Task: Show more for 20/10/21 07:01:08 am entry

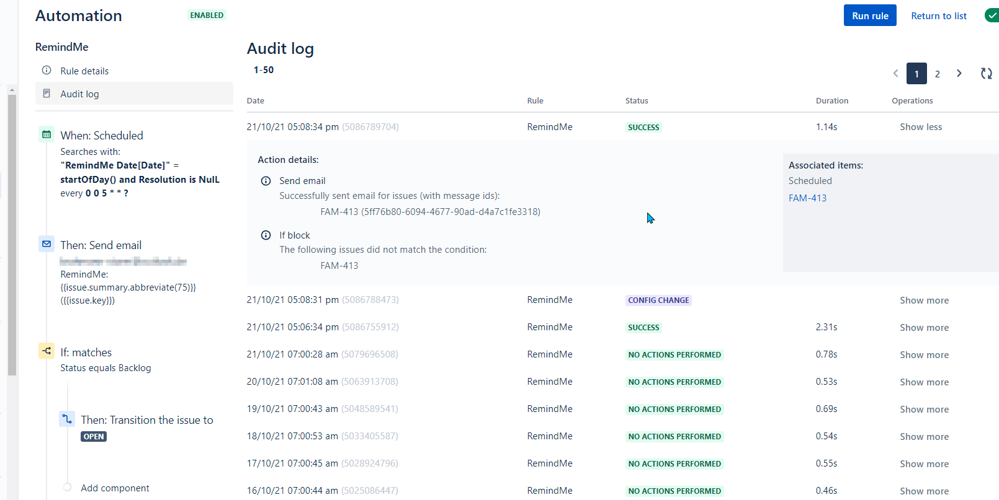Action: coord(925,382)
